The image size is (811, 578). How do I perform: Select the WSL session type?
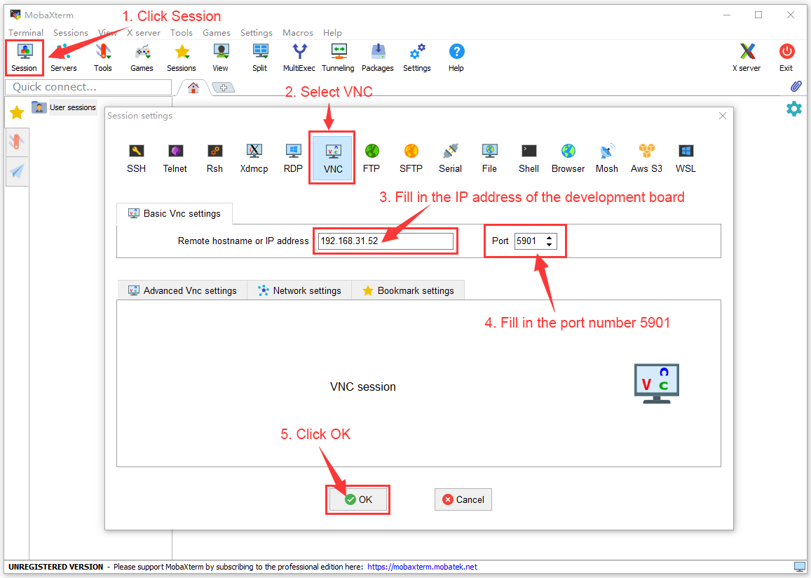[686, 159]
